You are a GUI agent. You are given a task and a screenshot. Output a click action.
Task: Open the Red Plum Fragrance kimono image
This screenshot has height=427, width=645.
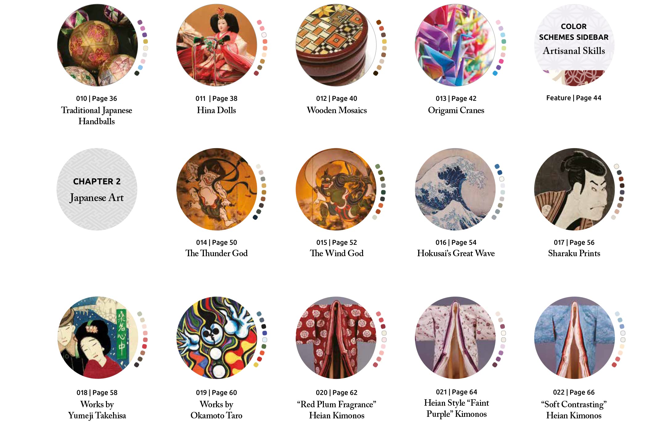tap(336, 338)
